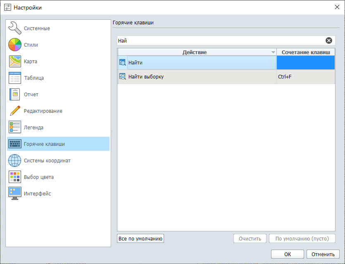This screenshot has height=264, width=345.
Task: Click the Интерфейс monitor icon
Action: click(15, 193)
